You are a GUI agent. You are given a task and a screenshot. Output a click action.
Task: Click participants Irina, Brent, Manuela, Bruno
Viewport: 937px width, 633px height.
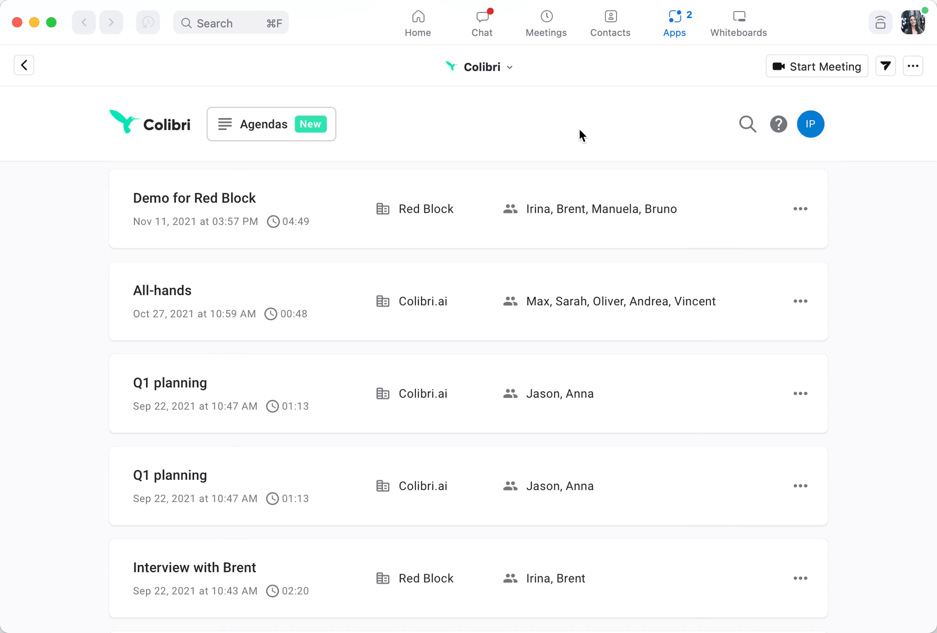coord(601,209)
